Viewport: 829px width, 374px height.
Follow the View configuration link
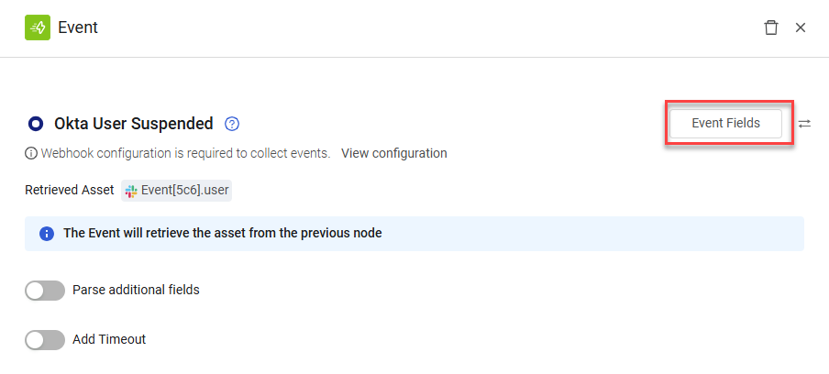[394, 154]
